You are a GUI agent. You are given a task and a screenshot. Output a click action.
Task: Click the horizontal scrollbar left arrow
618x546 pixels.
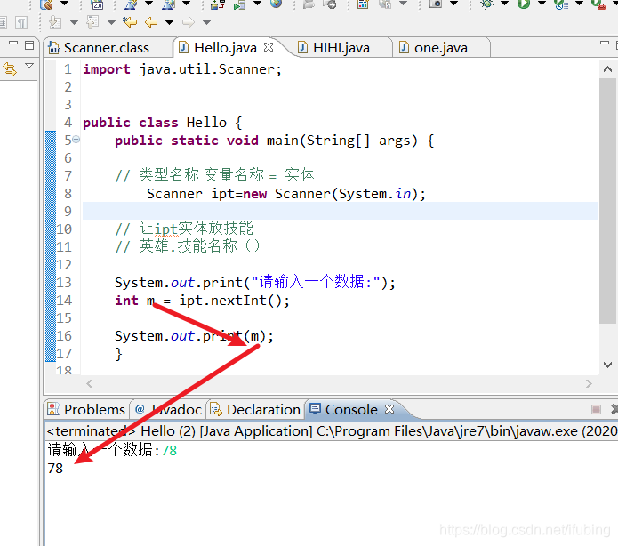[90, 383]
